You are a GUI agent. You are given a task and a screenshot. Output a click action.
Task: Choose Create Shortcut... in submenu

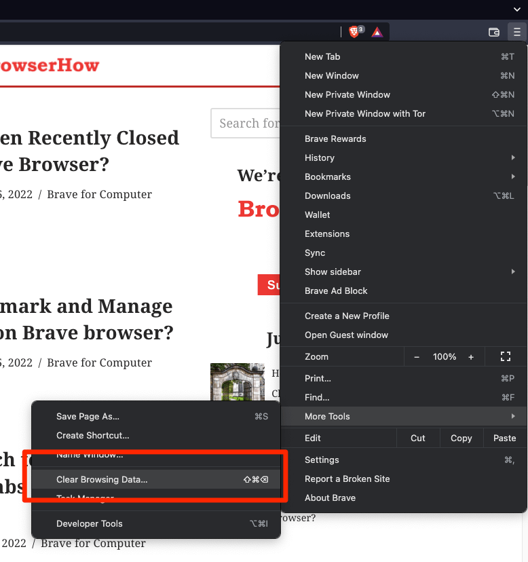pyautogui.click(x=156, y=435)
